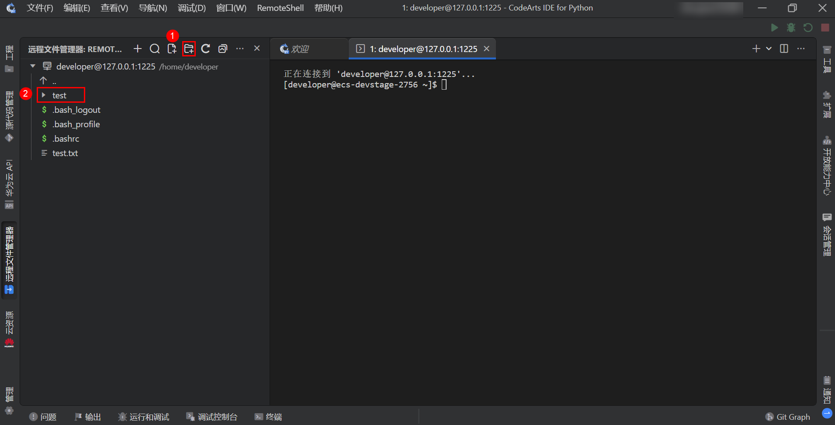The height and width of the screenshot is (425, 835).
Task: Start run with green play icon
Action: pos(774,28)
